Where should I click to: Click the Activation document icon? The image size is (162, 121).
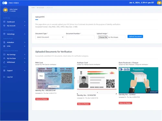(4, 42)
